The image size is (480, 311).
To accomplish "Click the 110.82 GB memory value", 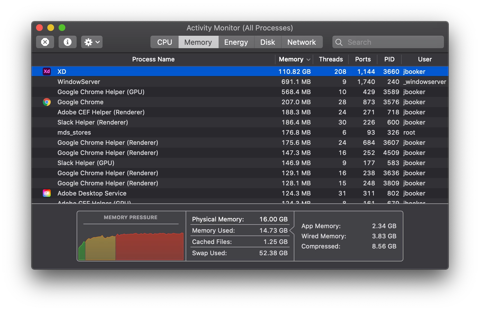I will click(x=295, y=72).
